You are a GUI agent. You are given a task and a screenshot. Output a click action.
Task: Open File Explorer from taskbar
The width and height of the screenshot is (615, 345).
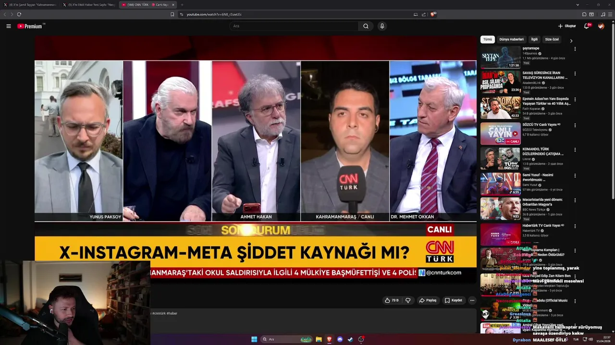tap(319, 339)
